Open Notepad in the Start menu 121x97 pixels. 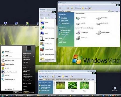(5, 76)
